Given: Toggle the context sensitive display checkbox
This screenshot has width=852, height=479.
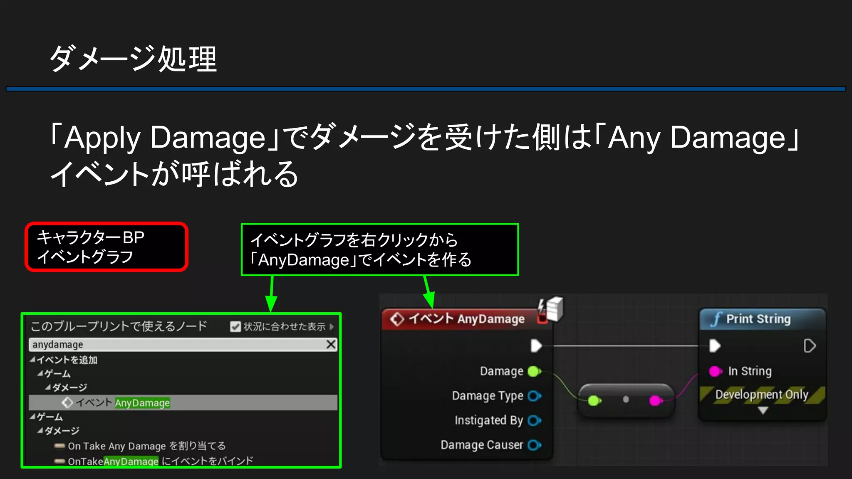Looking at the screenshot, I should click(x=235, y=327).
